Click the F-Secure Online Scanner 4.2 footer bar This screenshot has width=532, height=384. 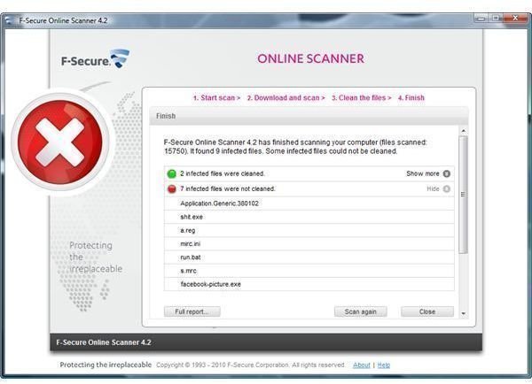[266, 342]
